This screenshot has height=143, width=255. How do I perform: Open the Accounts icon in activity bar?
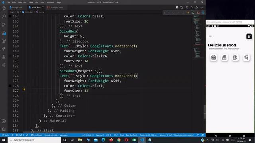pyautogui.click(x=4, y=121)
